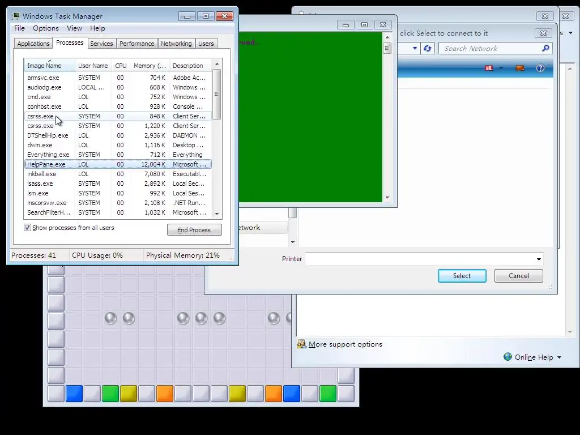580x435 pixels.
Task: Sort processes by Image Name column
Action: coord(50,66)
